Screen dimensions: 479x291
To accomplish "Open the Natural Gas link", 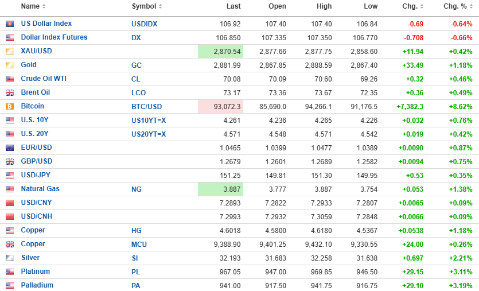I will [x=40, y=189].
